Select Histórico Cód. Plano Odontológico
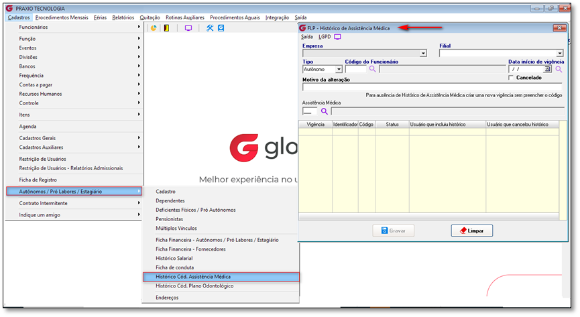The image size is (580, 317). coord(194,286)
